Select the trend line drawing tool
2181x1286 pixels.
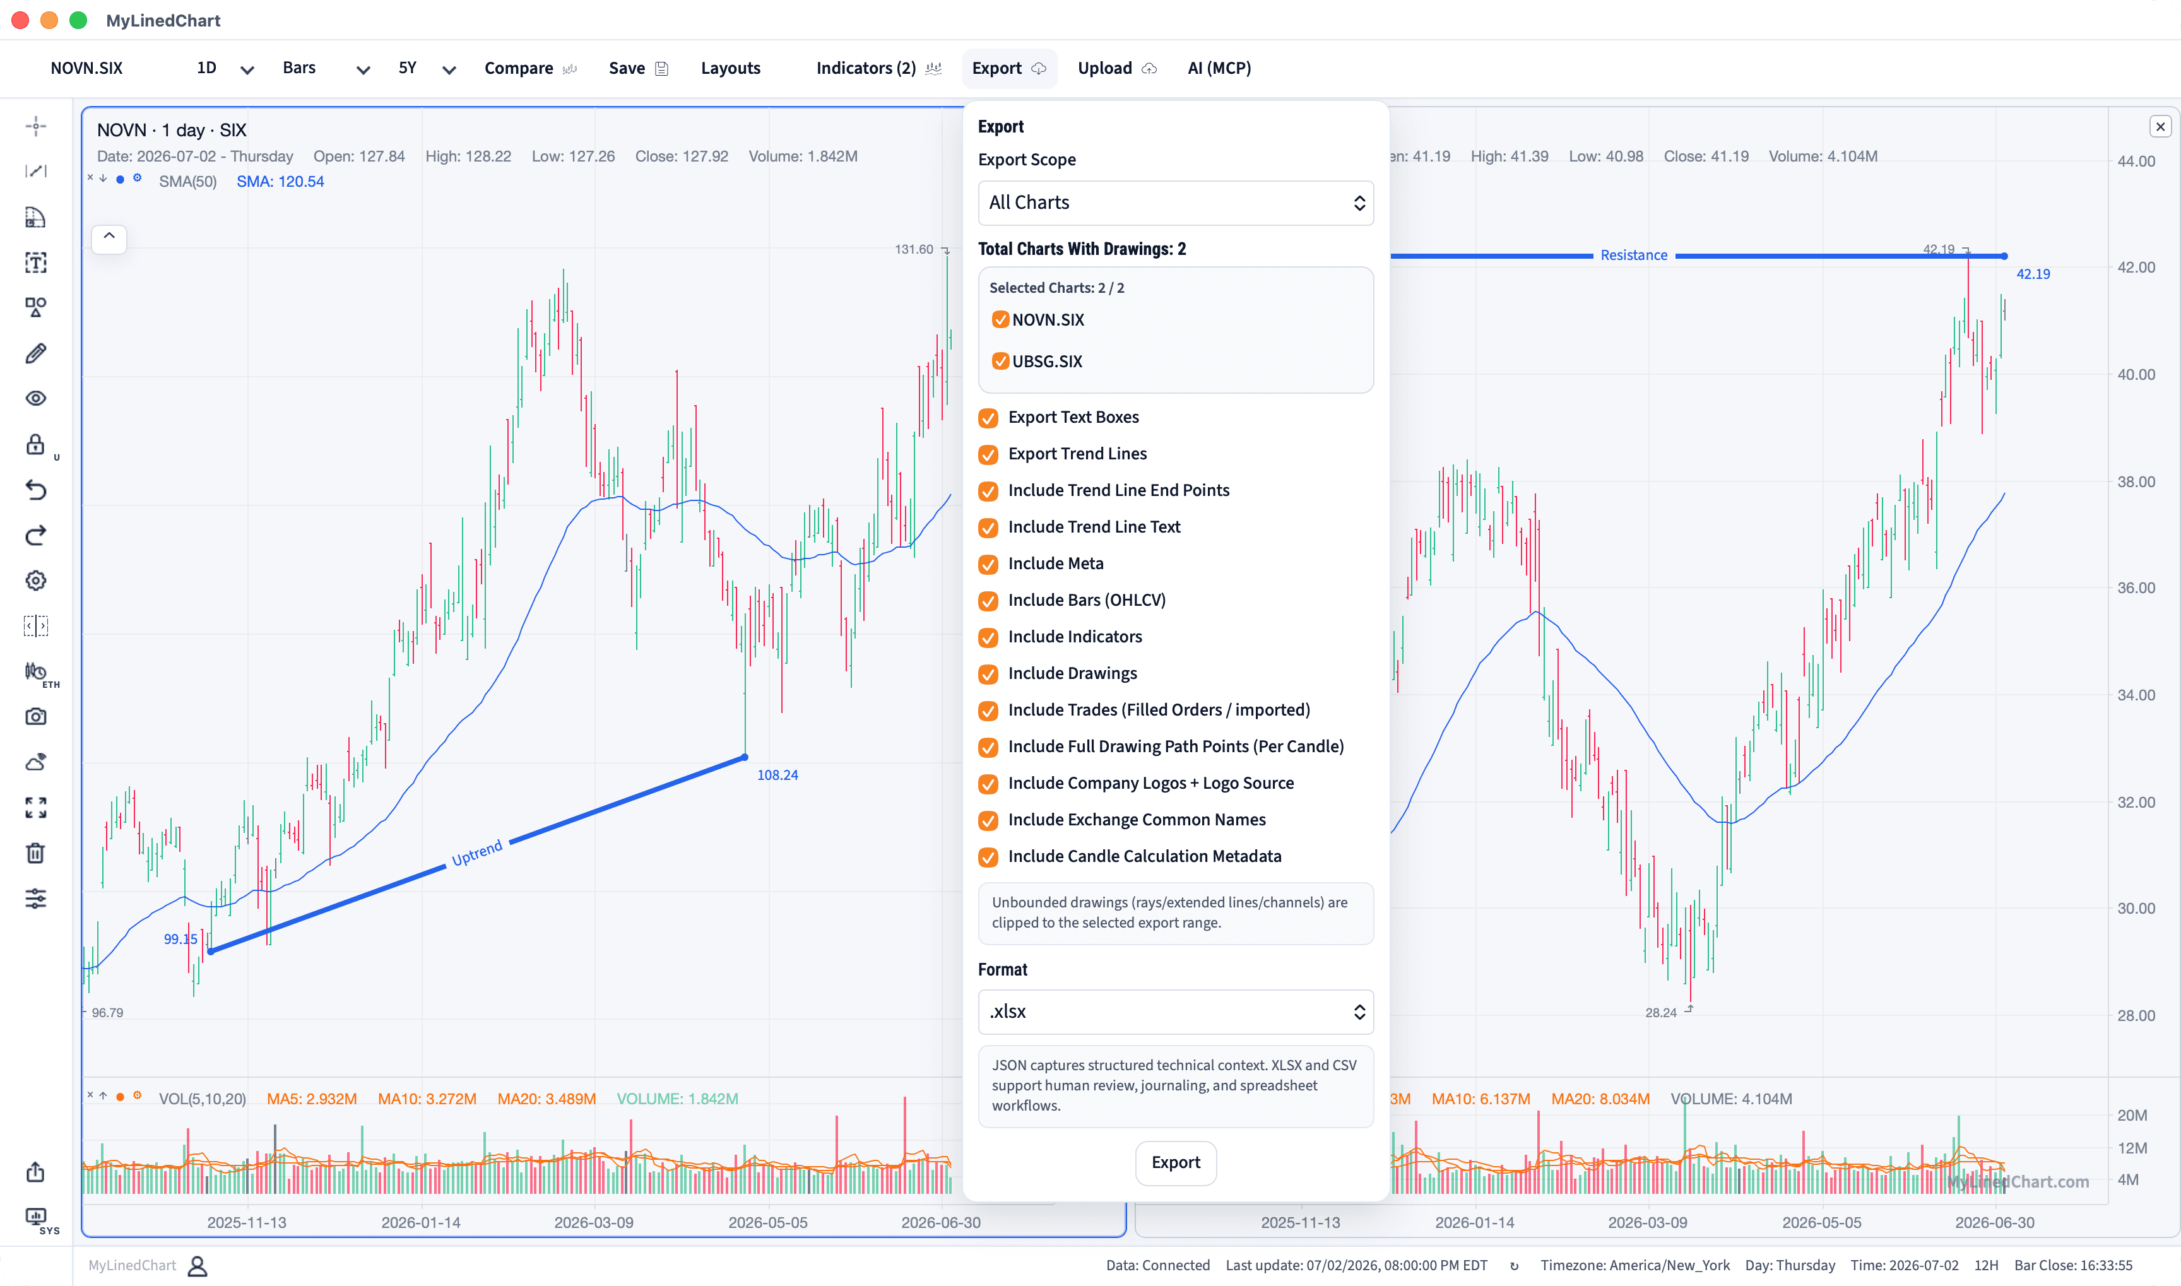[35, 172]
